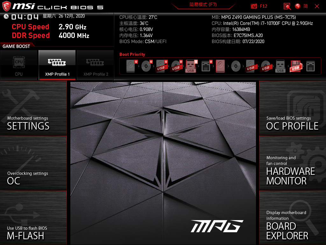Launch M-FLASH to flash BIOS
The image size is (326, 245).
tap(33, 218)
